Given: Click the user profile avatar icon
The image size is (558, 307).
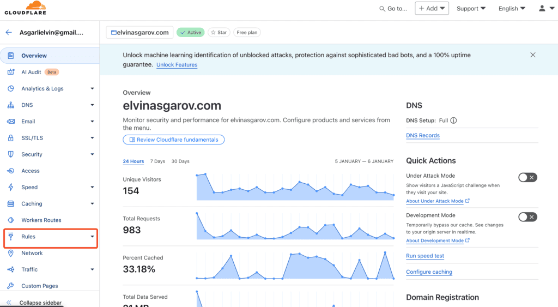Looking at the screenshot, I should point(542,8).
